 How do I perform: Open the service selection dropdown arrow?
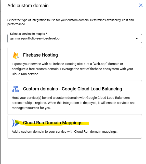tap(137, 38)
